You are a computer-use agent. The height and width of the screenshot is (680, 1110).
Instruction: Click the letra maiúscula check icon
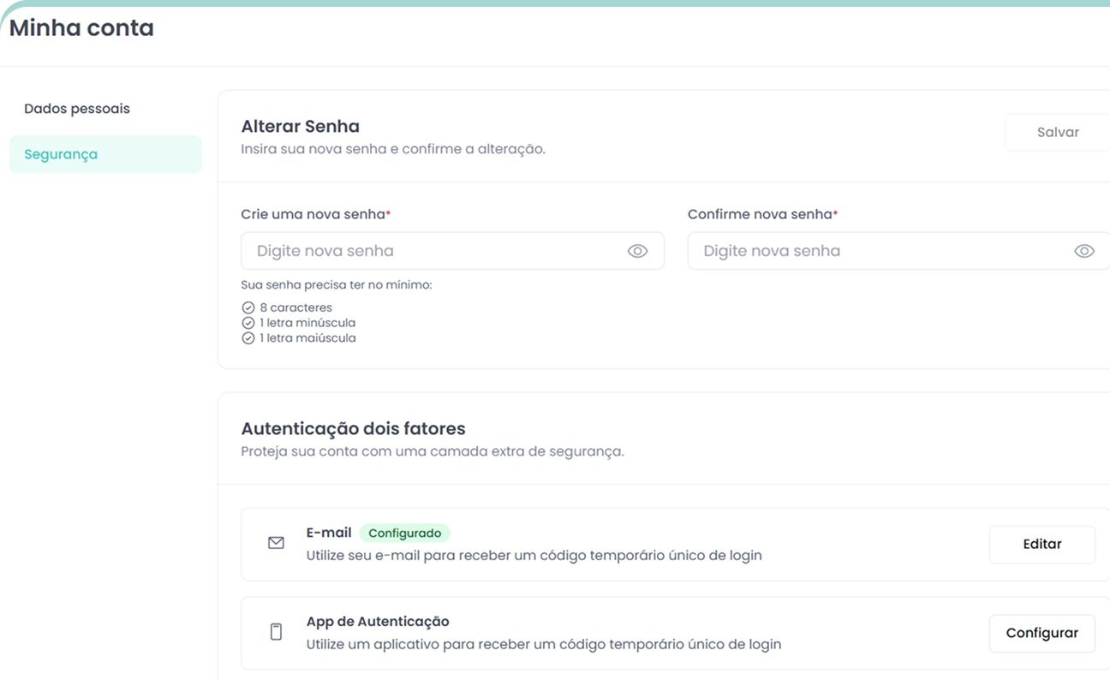[x=248, y=338]
